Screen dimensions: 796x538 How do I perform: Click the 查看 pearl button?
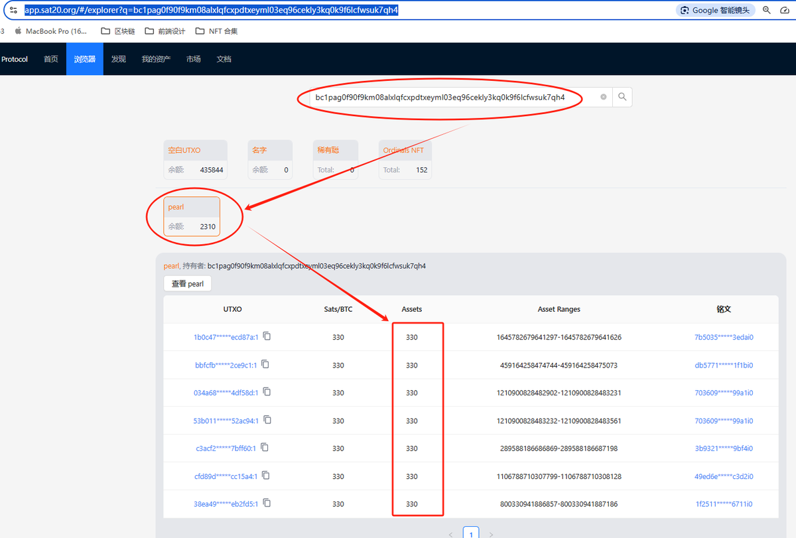[188, 284]
